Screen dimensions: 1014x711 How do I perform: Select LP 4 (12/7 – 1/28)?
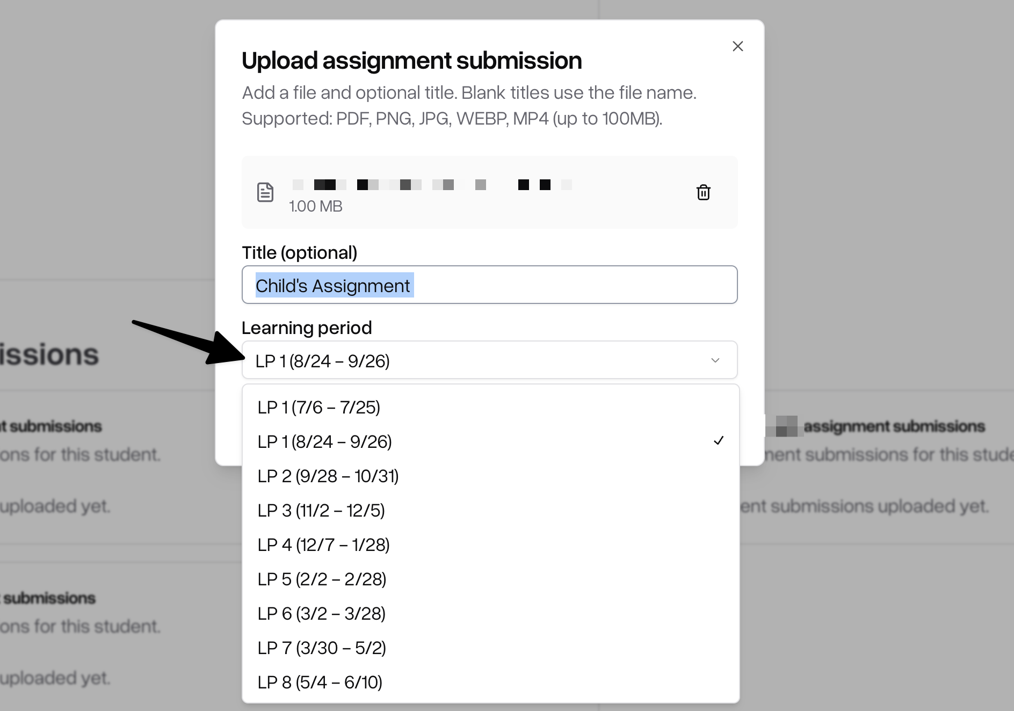[x=491, y=545]
